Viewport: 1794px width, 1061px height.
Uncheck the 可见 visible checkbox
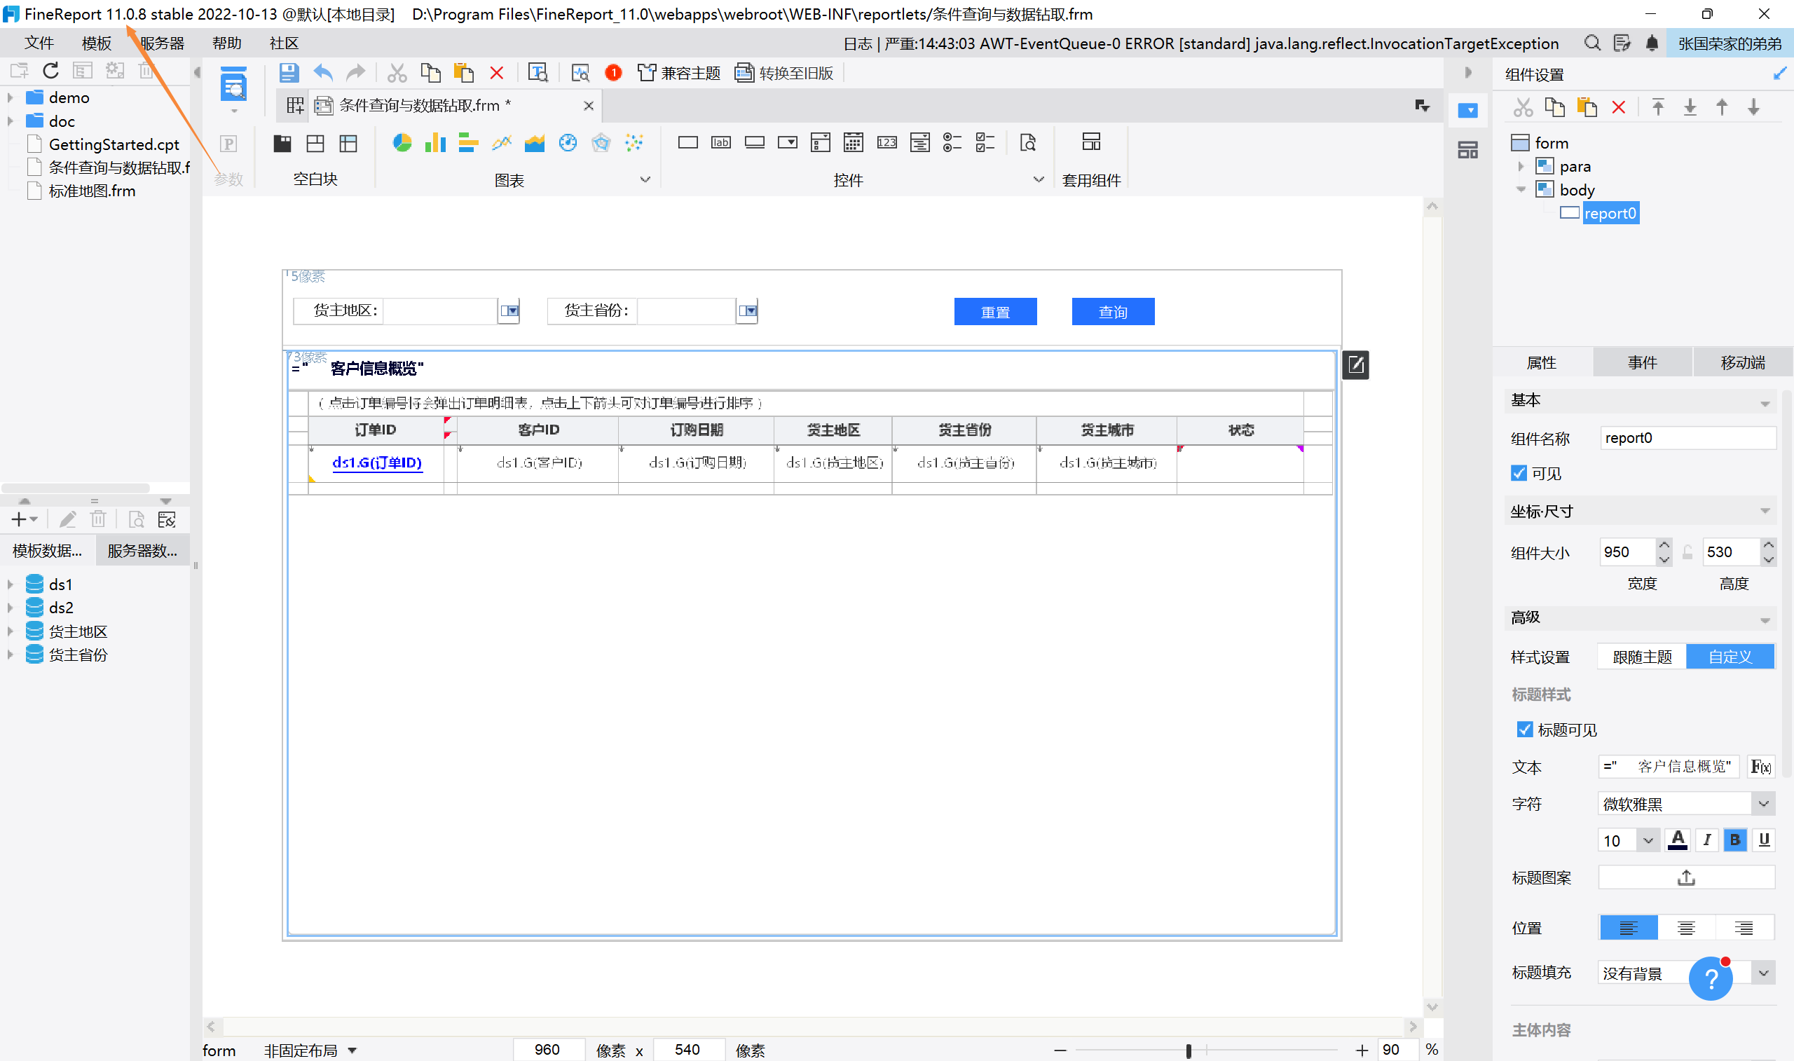(1519, 473)
